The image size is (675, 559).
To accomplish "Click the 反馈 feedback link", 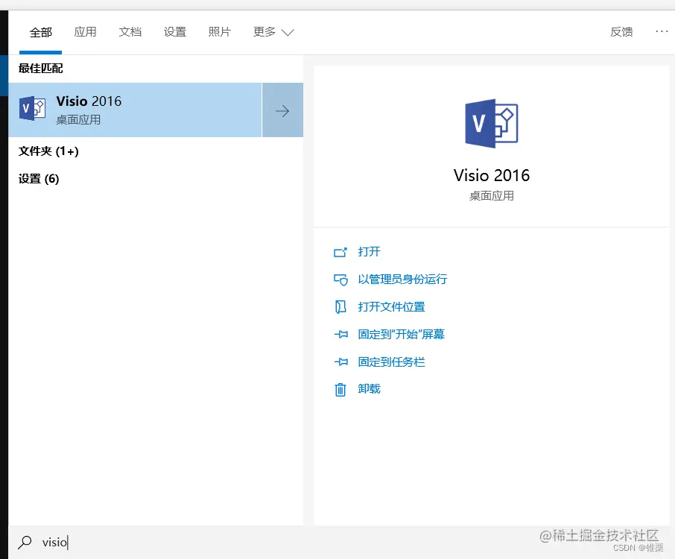I will coord(621,32).
